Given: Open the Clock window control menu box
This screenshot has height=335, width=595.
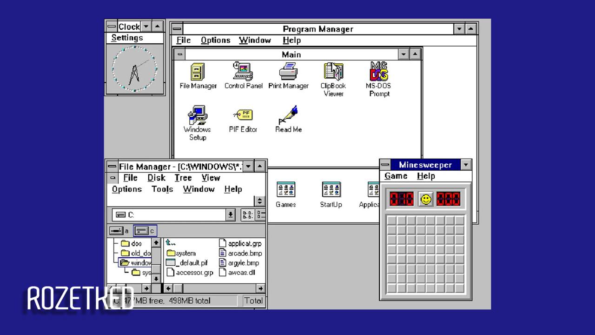Looking at the screenshot, I should click(112, 27).
